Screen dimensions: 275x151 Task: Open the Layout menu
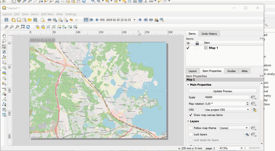click(7, 14)
